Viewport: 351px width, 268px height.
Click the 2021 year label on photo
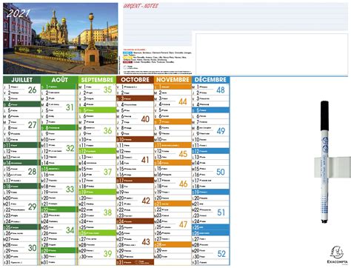point(19,13)
